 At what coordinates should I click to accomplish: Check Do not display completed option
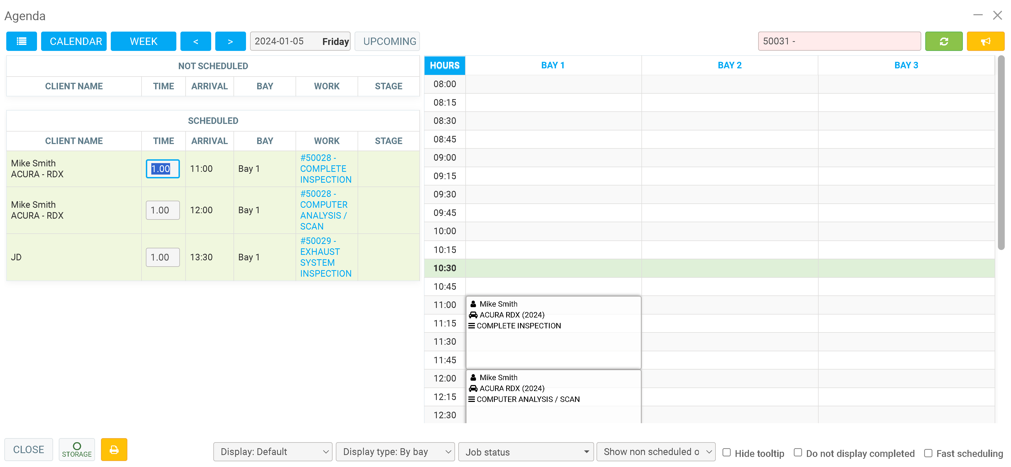pos(797,453)
